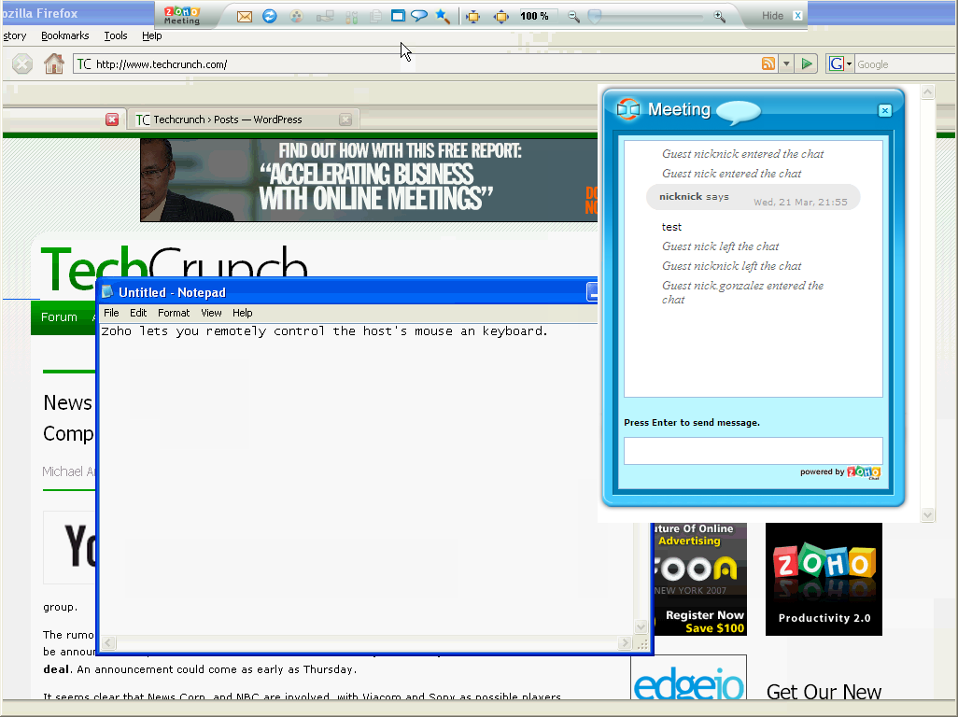Open Notepad Format menu
This screenshot has width=958, height=717.
(x=174, y=313)
